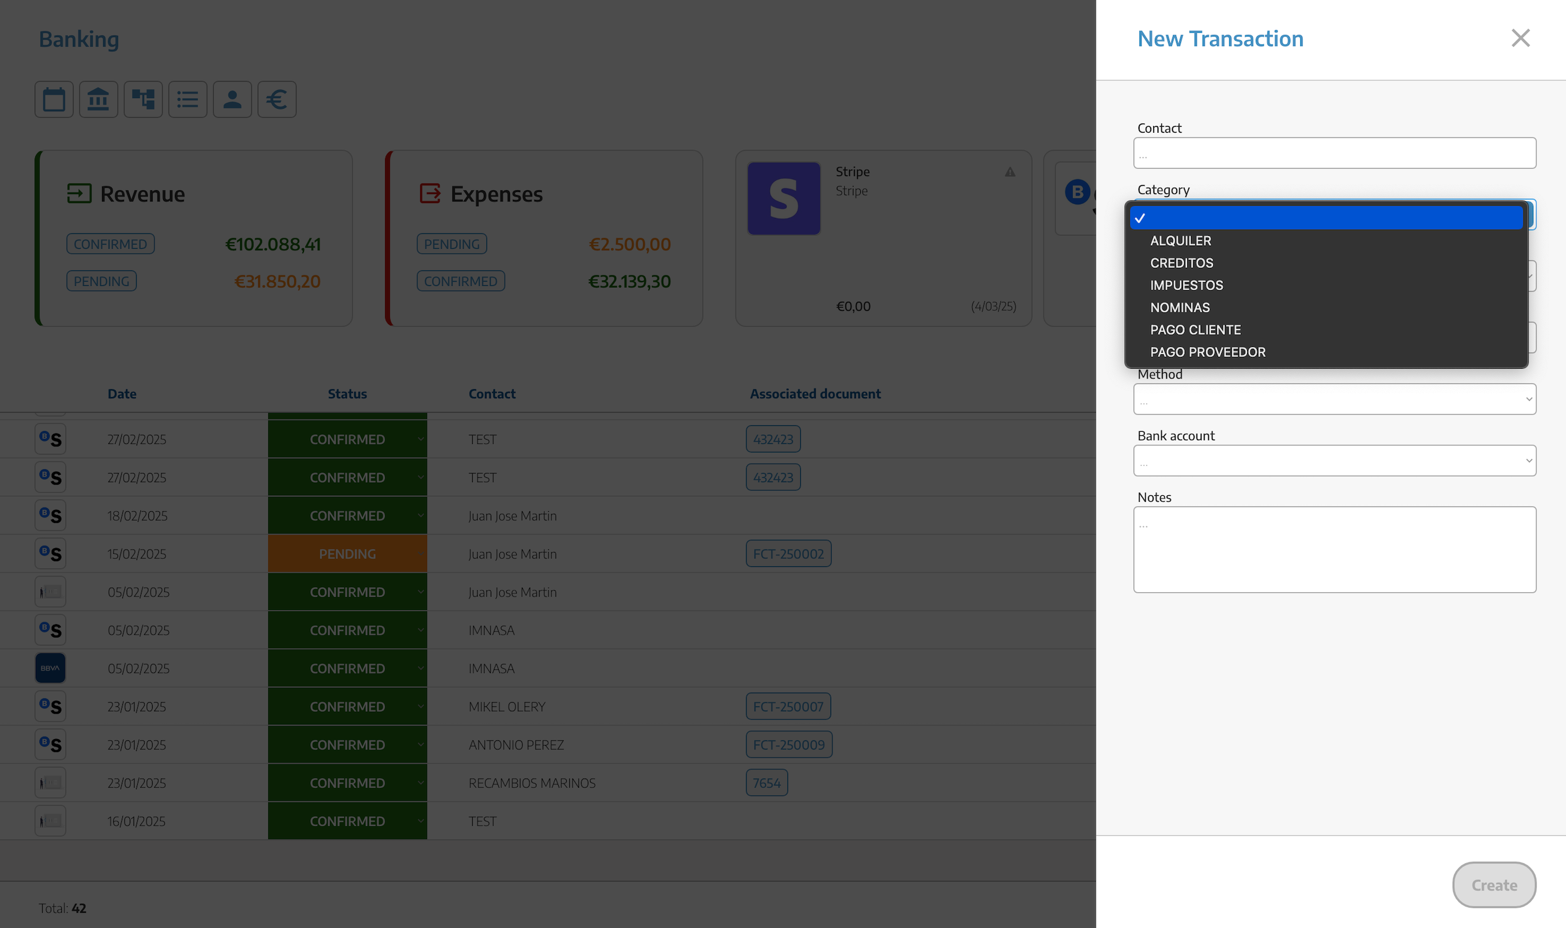The image size is (1566, 928).
Task: Select PAGO CLIENTE category option
Action: (1326, 330)
